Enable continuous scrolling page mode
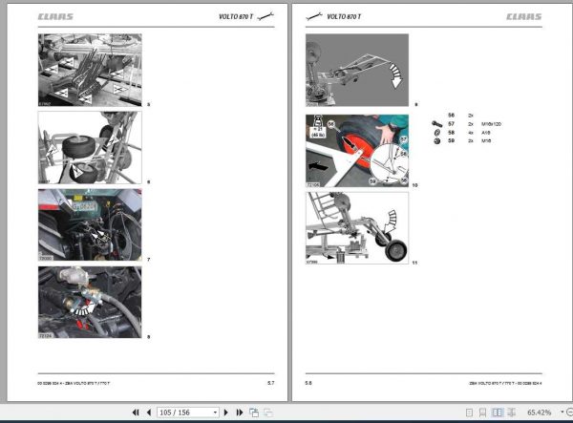The image size is (573, 423). (x=482, y=412)
